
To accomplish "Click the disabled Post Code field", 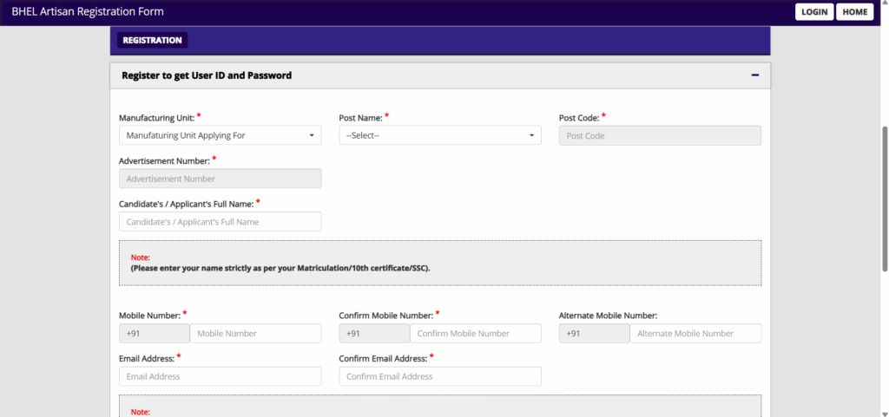I will [660, 135].
